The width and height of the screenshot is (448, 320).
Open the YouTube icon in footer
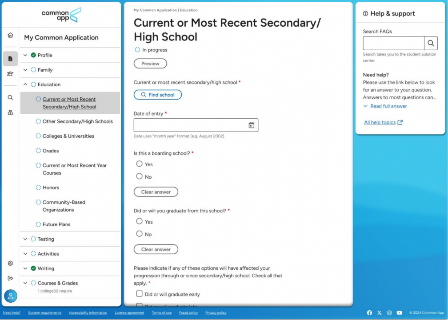tap(399, 313)
